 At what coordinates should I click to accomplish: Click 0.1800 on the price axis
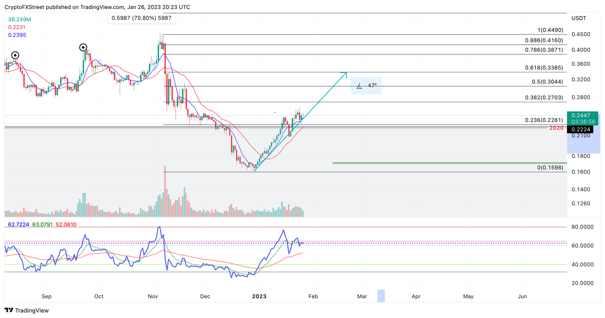[581, 156]
